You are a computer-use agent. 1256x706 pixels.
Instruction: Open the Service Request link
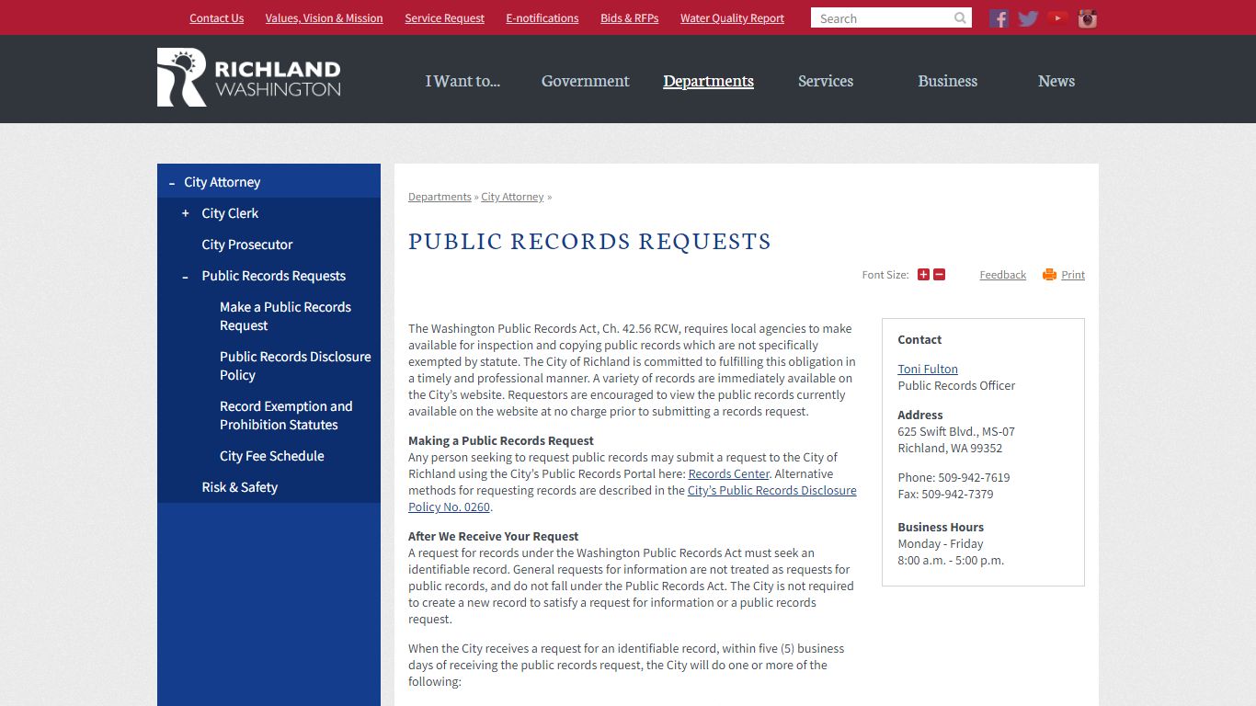(x=444, y=18)
